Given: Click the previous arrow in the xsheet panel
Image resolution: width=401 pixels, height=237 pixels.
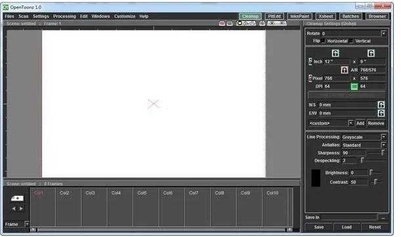Looking at the screenshot, I should pos(14,208).
